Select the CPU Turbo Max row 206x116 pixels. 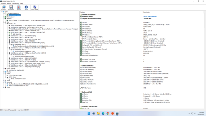(142, 74)
